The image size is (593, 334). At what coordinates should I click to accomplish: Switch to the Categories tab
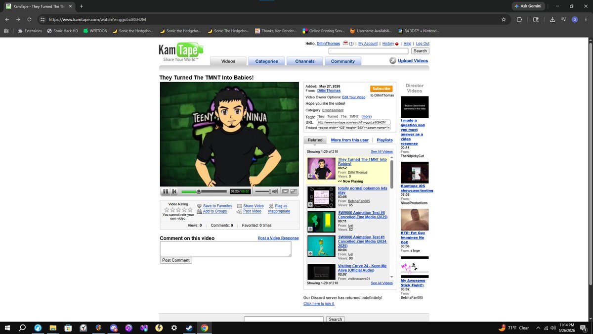[x=266, y=61]
